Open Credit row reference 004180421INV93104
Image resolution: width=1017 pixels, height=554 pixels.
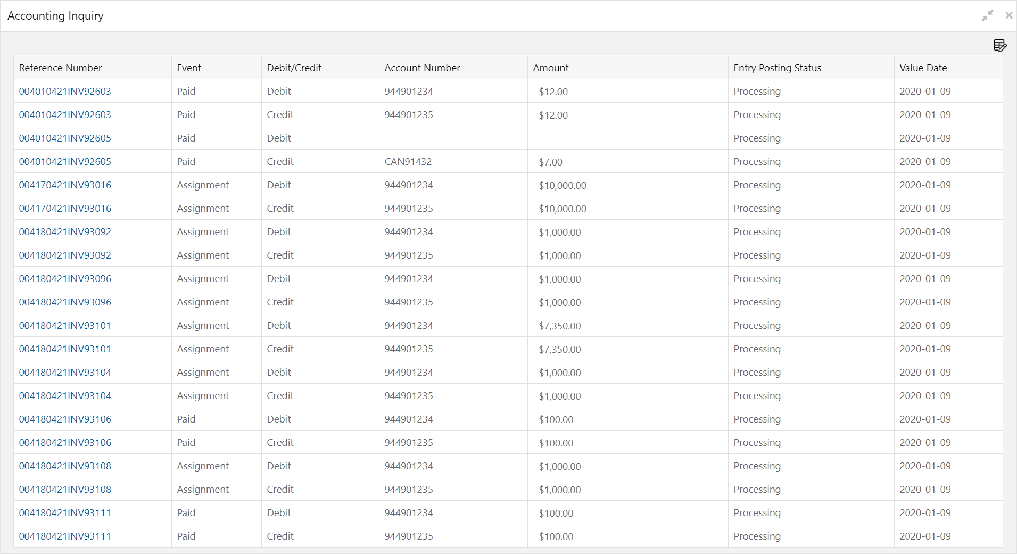tap(65, 395)
